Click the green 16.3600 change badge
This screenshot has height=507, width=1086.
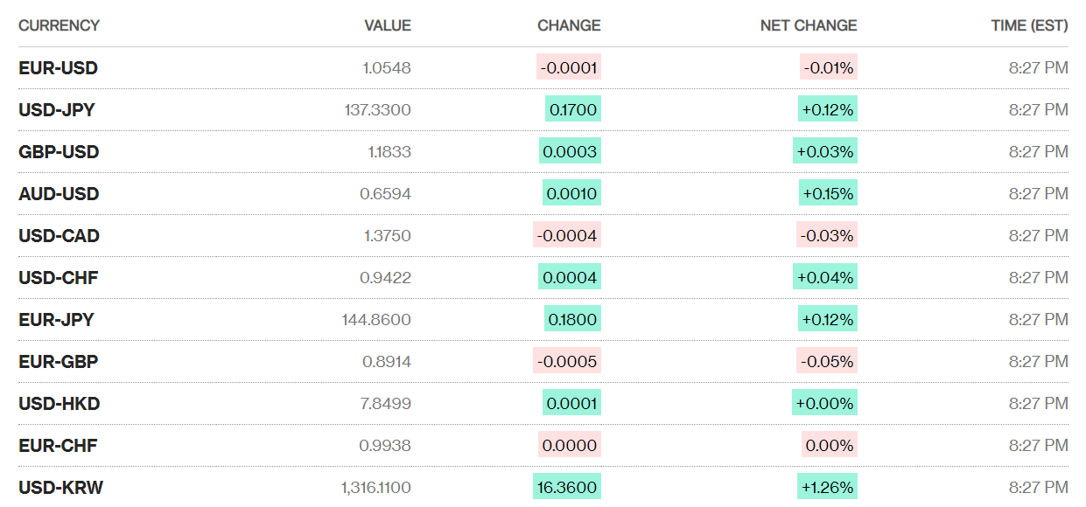tap(567, 487)
